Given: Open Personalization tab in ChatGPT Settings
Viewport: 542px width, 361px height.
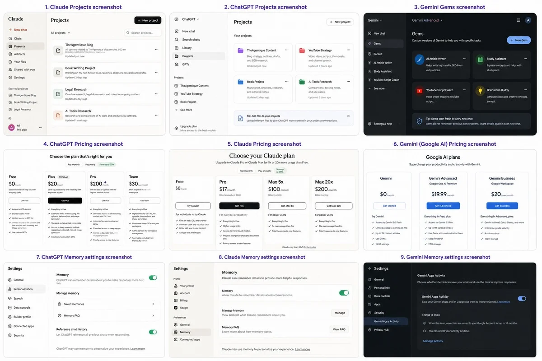Looking at the screenshot, I should (26, 289).
